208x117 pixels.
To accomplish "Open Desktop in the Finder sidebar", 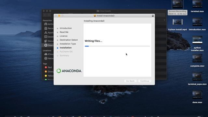I will pyautogui.click(x=49, y=37).
